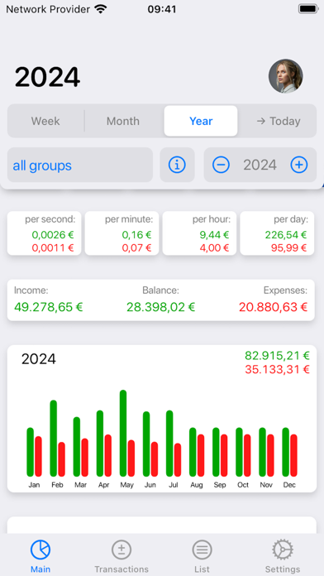The height and width of the screenshot is (576, 324).
Task: Select the Aug red expense bar
Action: (201, 455)
